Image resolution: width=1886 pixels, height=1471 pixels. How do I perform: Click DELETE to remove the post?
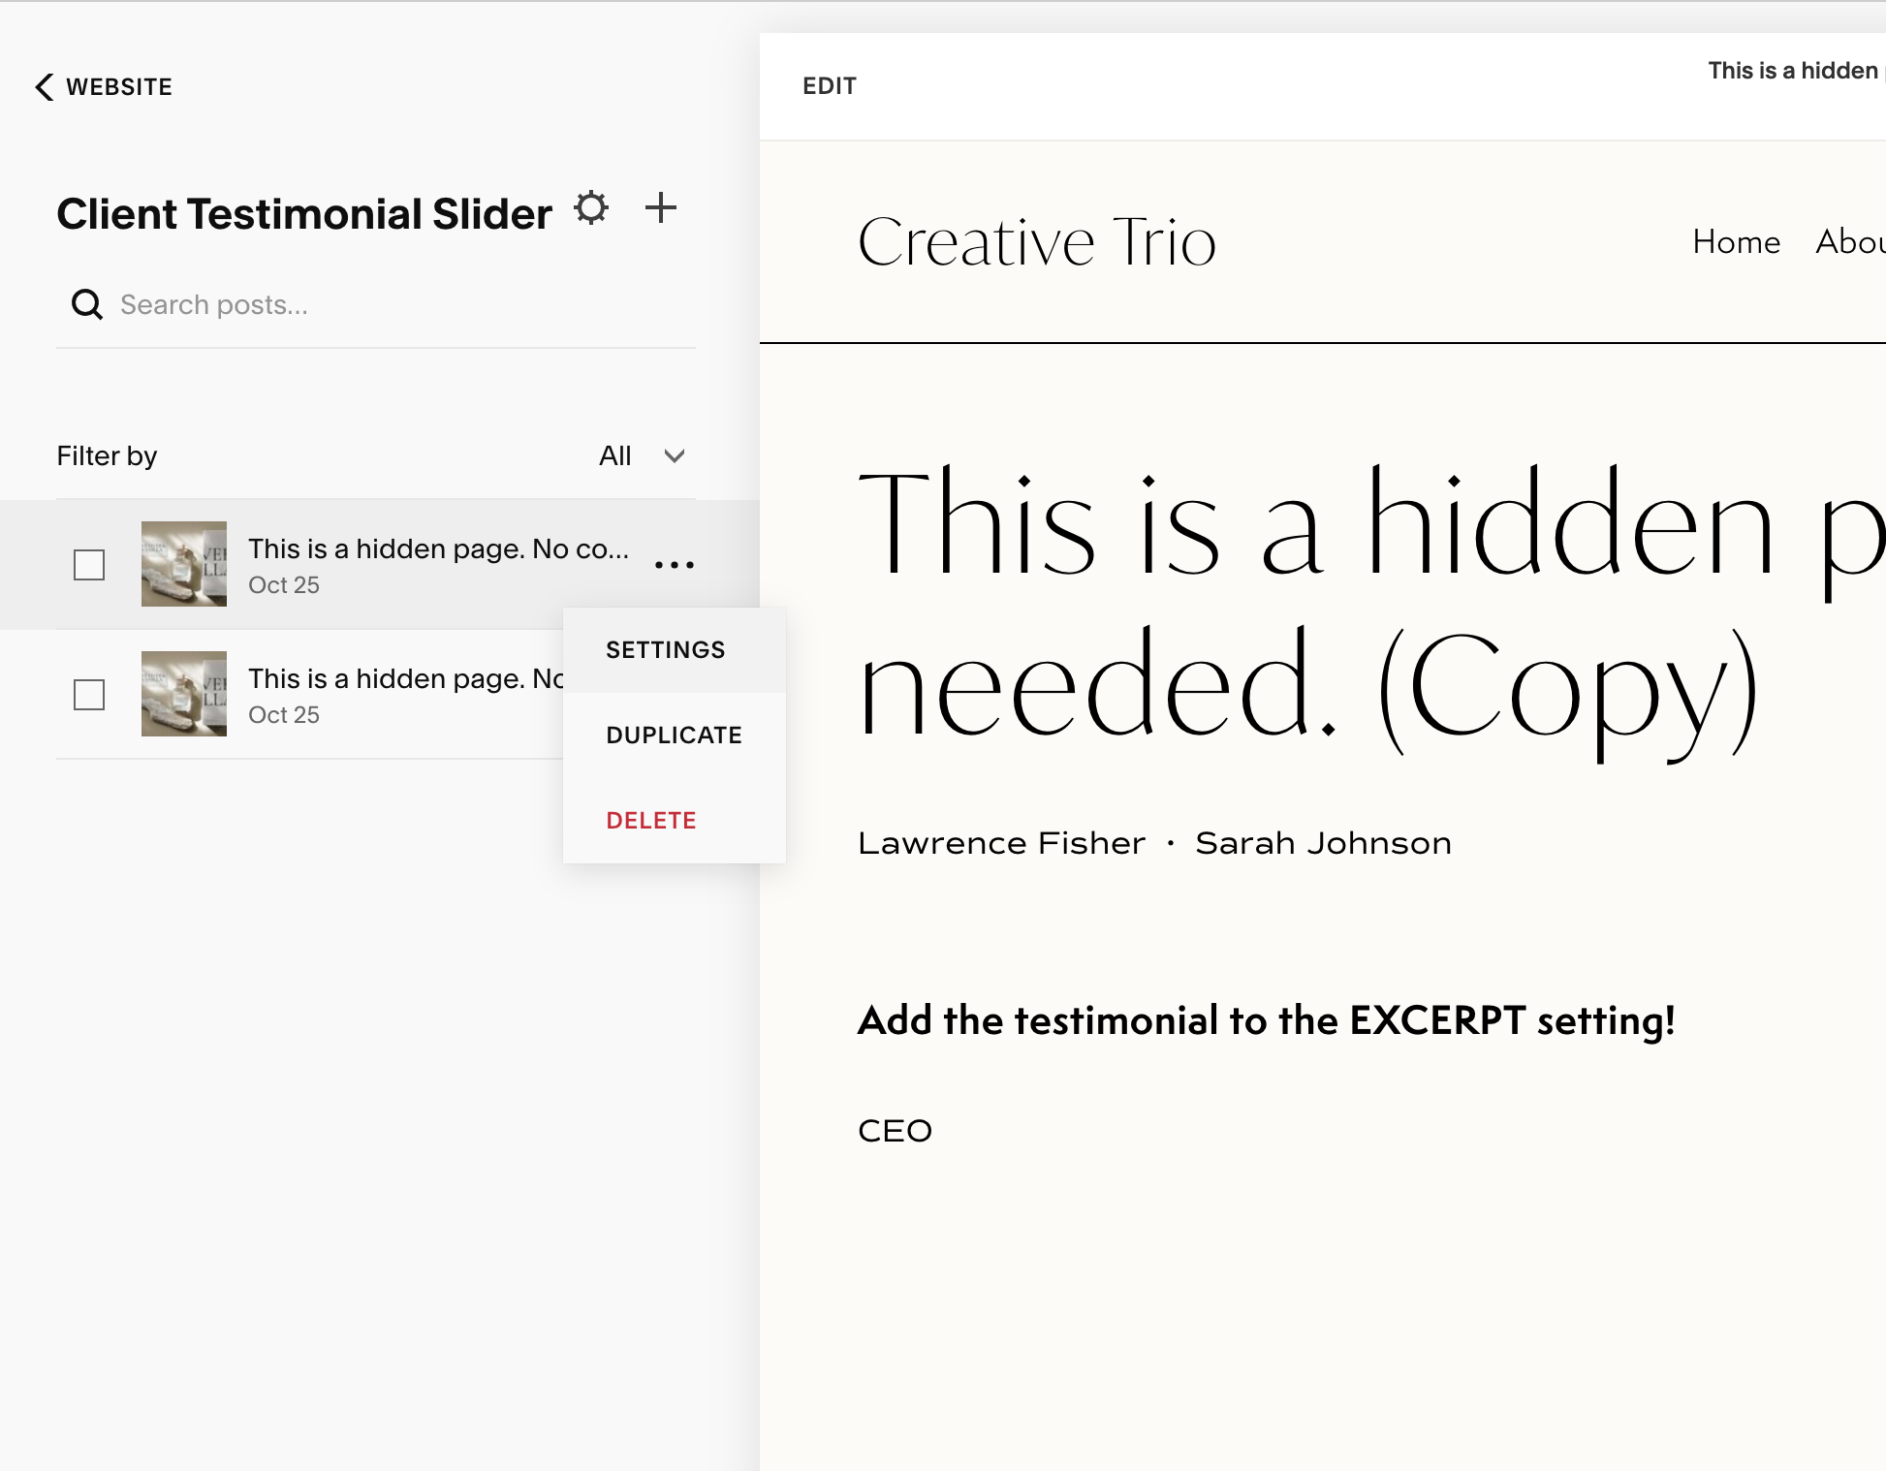[x=650, y=820]
